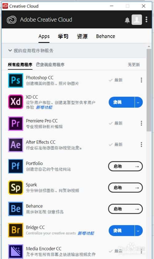Click the Adobe Creative Cloud logo

12,20
